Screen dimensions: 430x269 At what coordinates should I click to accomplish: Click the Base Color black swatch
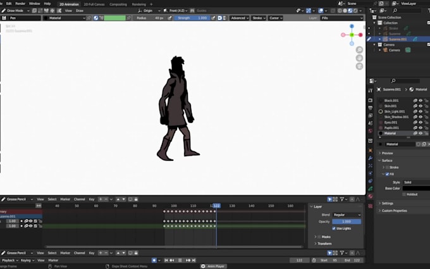point(416,189)
